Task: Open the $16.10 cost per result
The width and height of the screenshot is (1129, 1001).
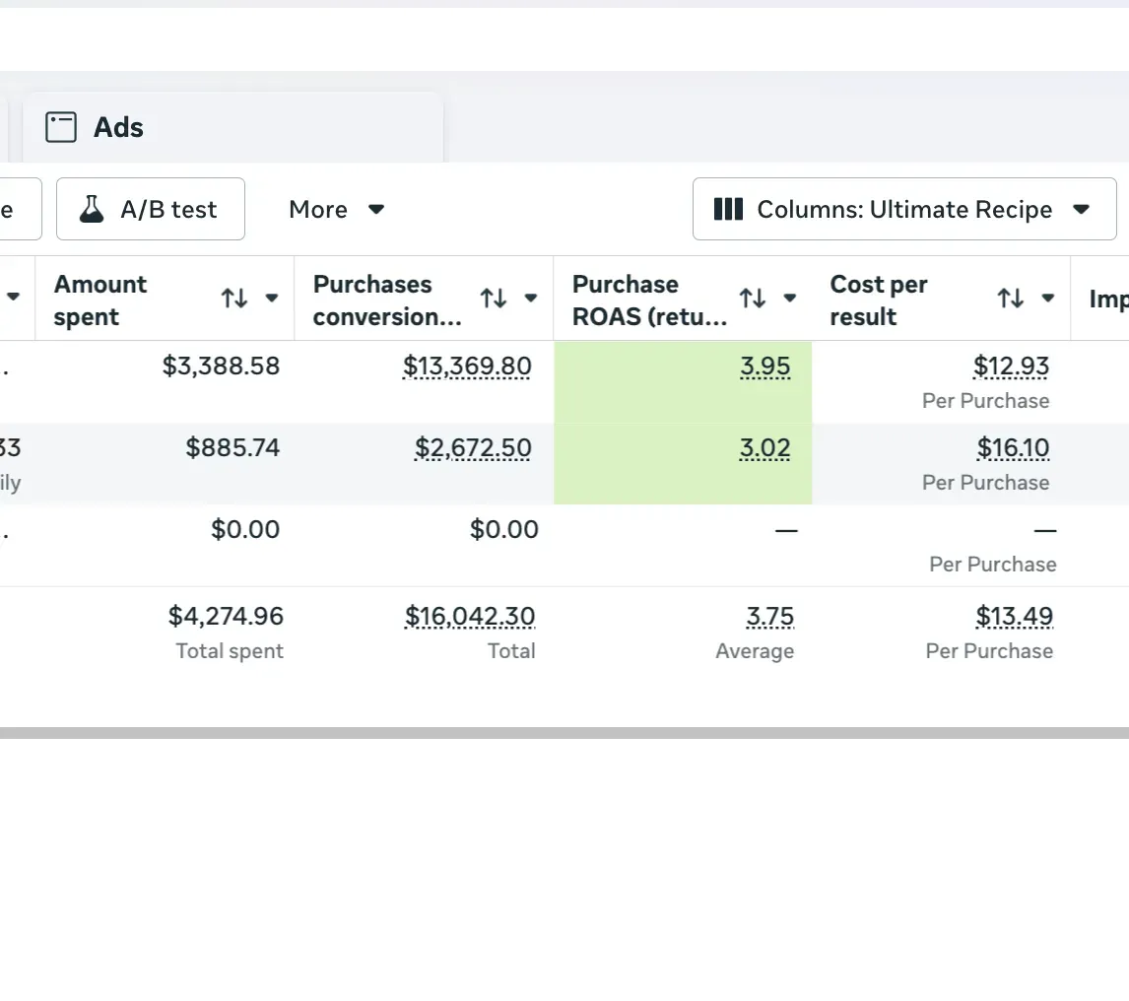Action: coord(1013,447)
